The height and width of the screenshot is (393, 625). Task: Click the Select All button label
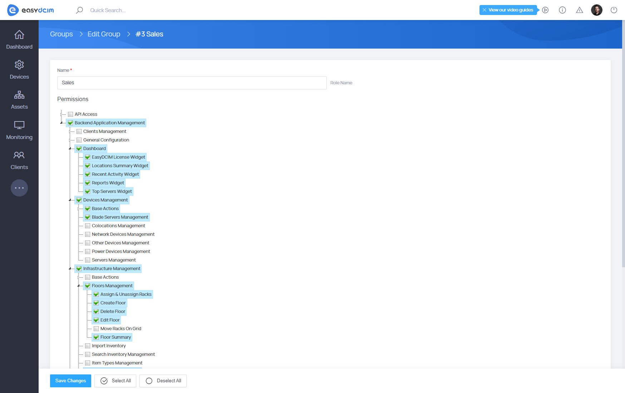tap(121, 381)
